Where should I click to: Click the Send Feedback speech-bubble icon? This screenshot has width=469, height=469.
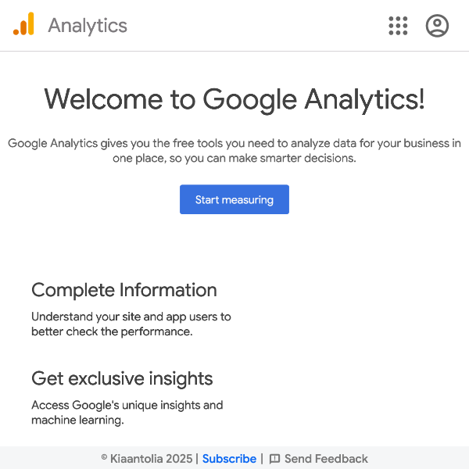click(x=274, y=459)
